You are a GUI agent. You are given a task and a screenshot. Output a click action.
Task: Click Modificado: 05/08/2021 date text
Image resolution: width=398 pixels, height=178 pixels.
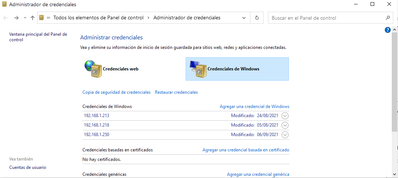(x=254, y=125)
